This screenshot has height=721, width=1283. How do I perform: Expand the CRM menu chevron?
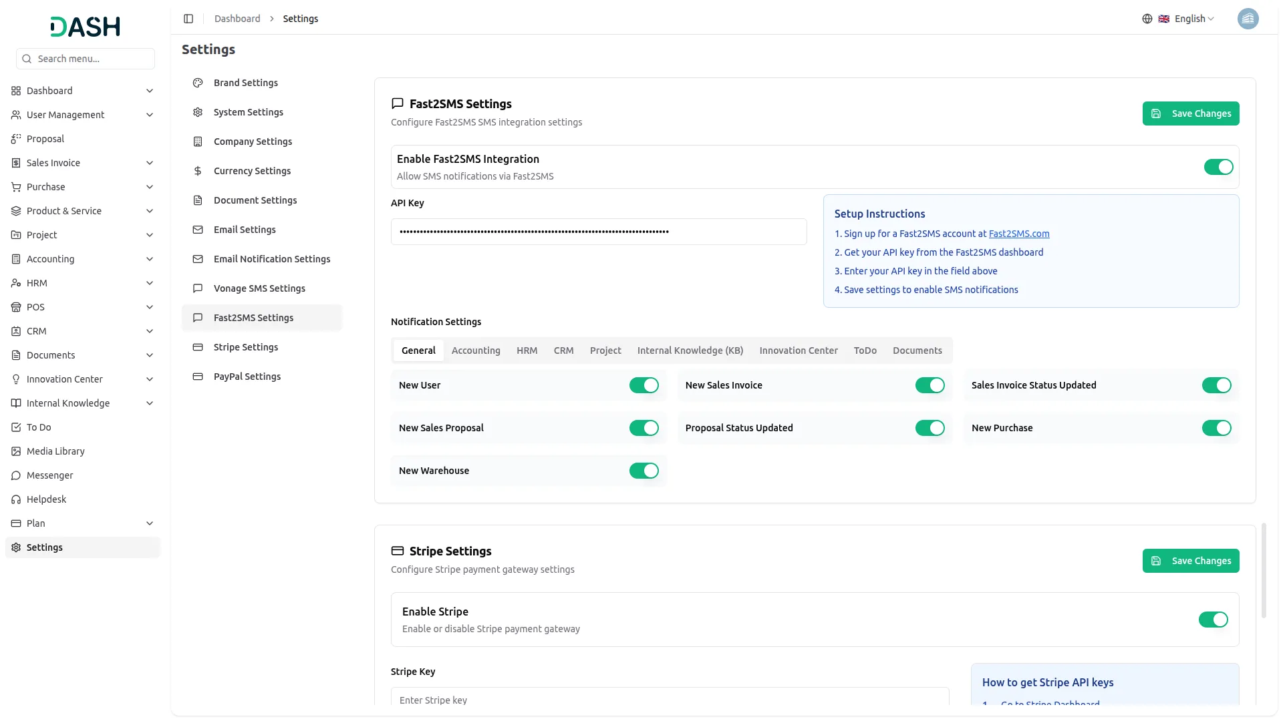pos(150,331)
